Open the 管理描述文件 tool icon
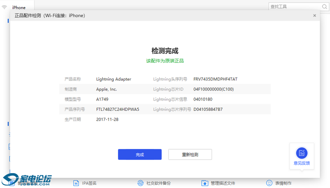Viewport: 330px width, 188px height. point(204,183)
